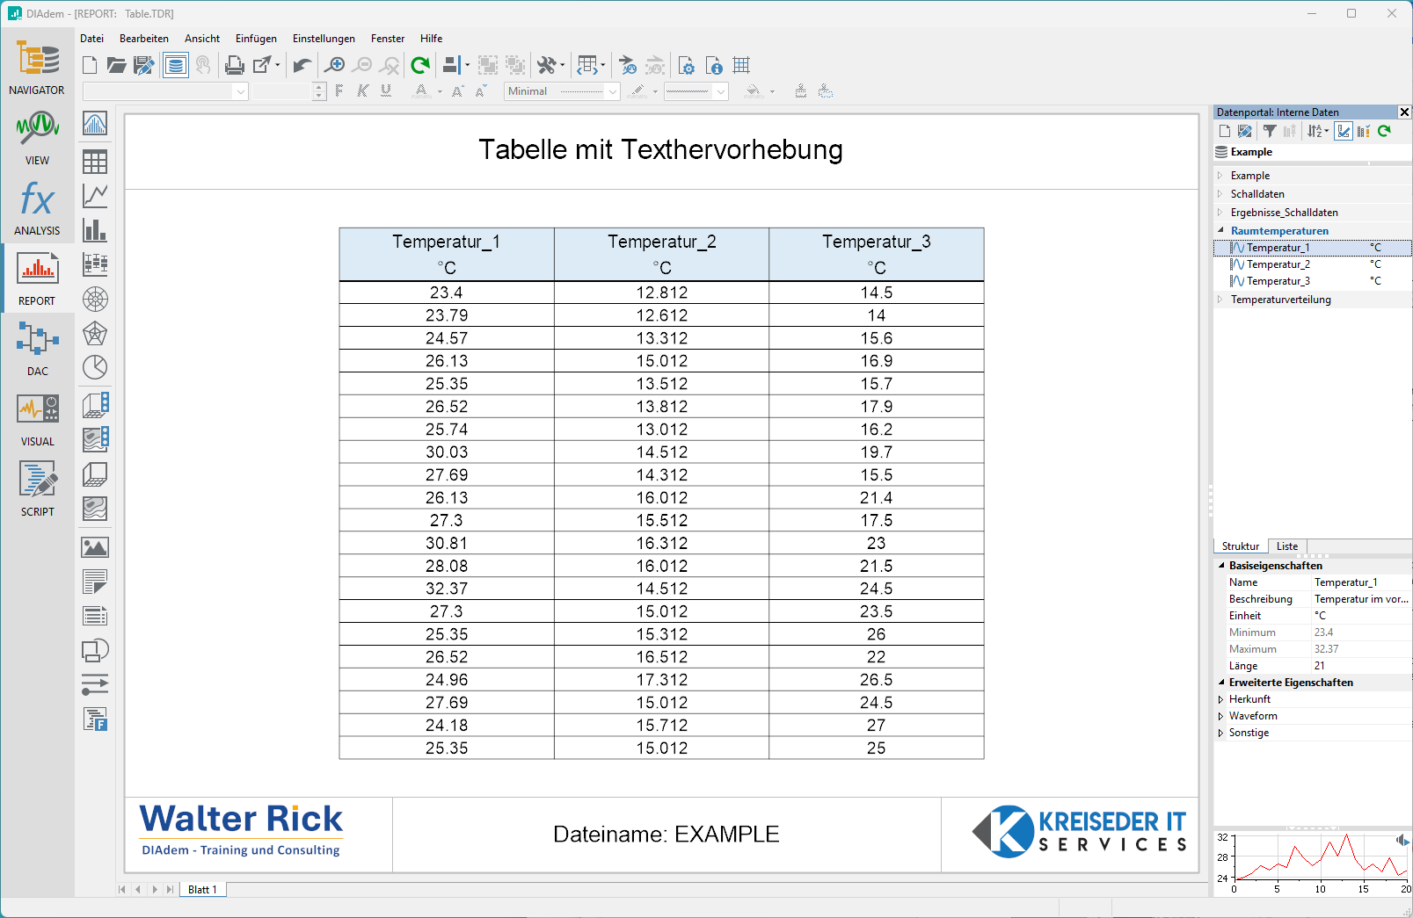
Task: Open the SCRIPT panel
Action: tap(37, 489)
